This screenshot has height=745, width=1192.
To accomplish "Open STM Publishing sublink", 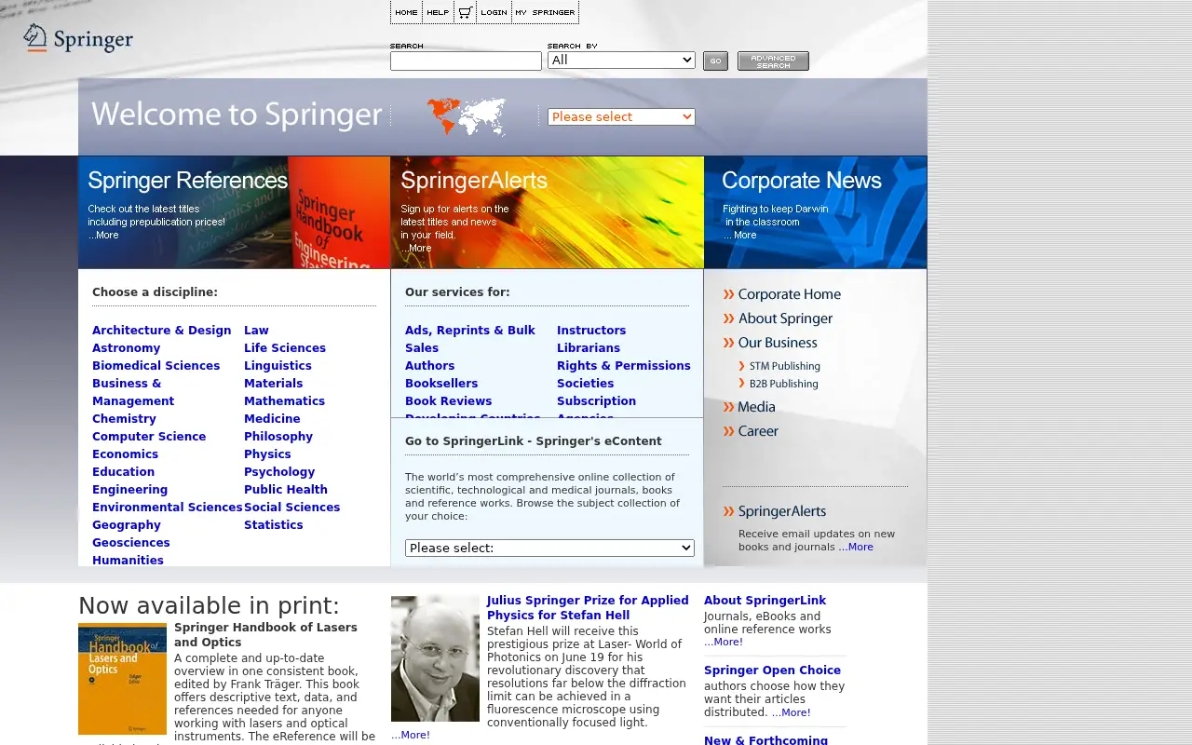I will (x=779, y=366).
